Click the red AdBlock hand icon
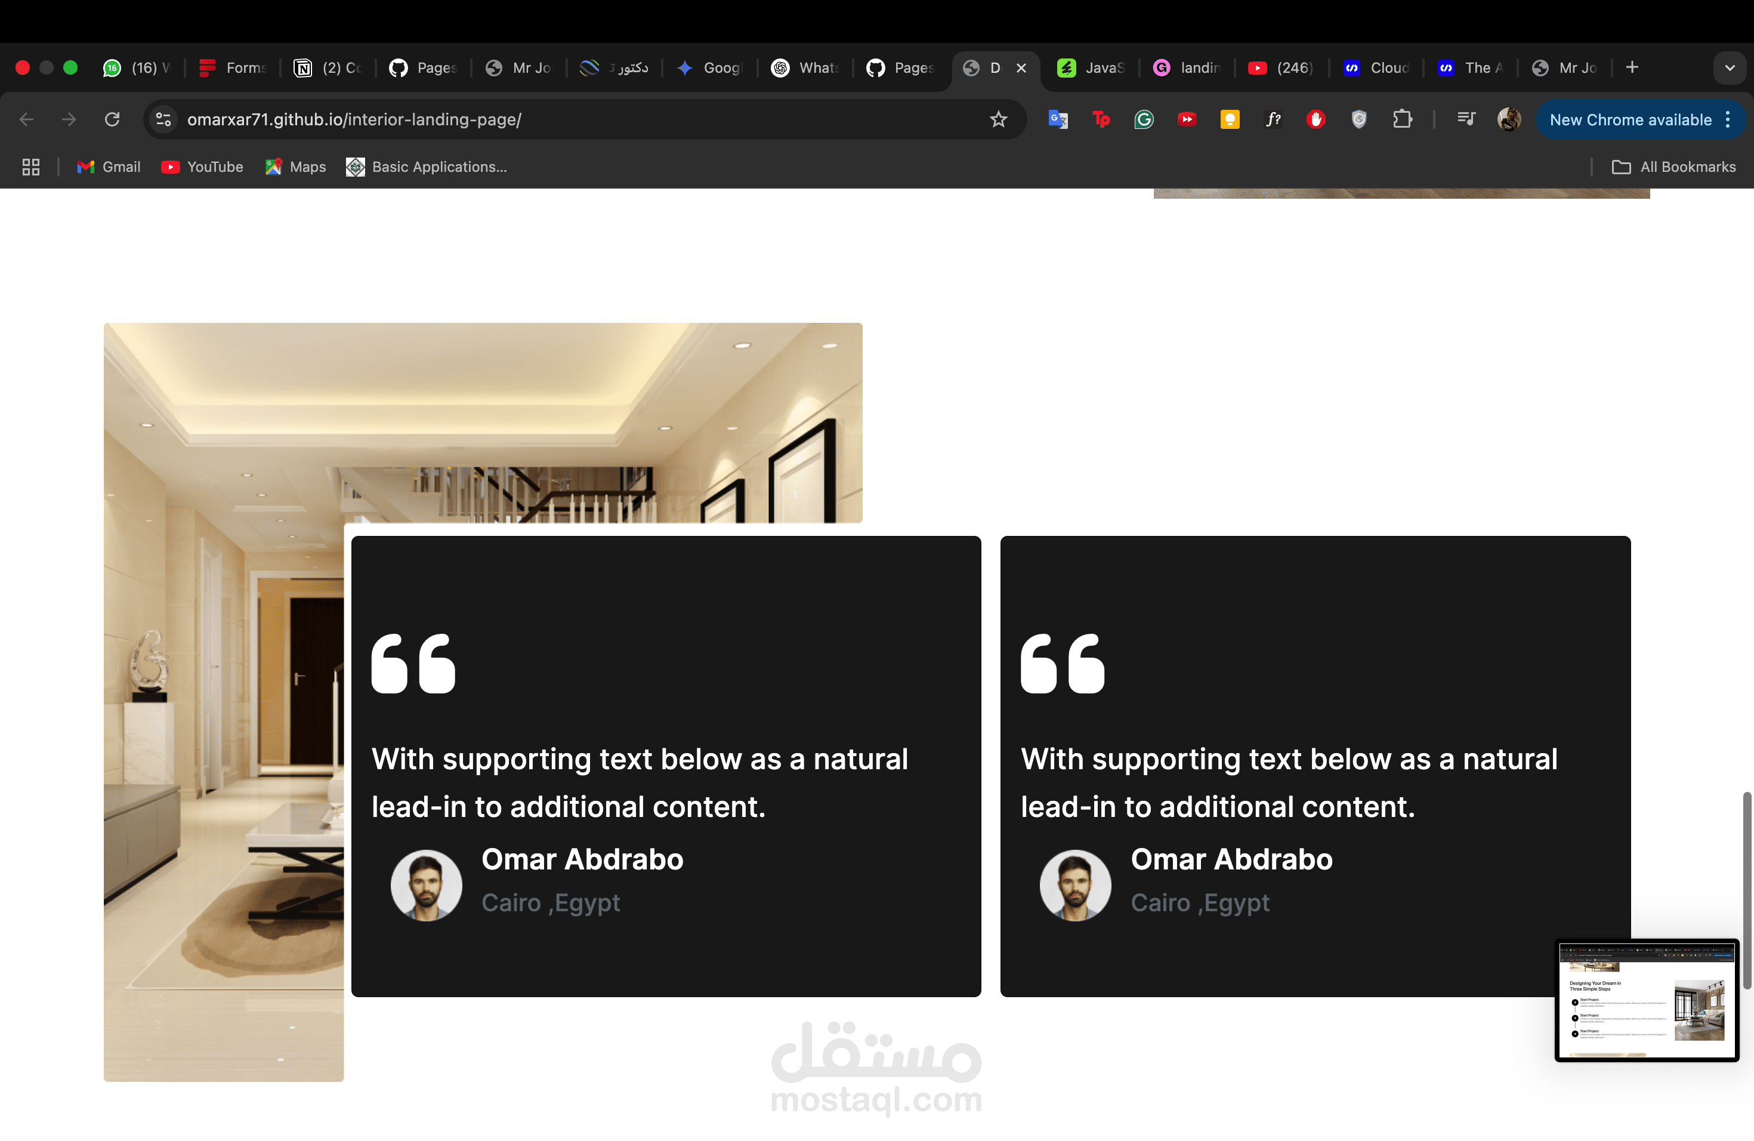Screen dimensions: 1754x1141 [1315, 119]
